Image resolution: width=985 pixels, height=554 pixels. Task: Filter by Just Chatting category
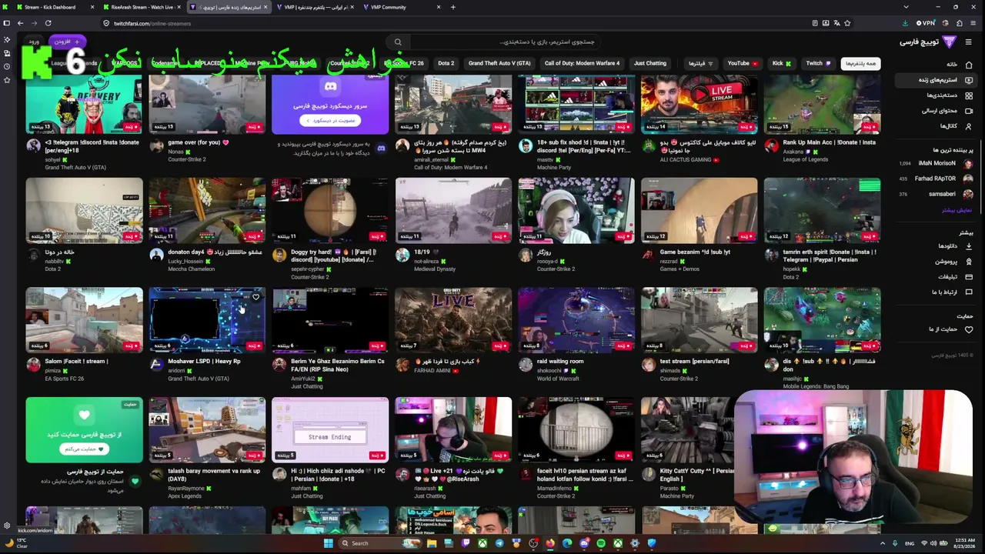pos(650,63)
